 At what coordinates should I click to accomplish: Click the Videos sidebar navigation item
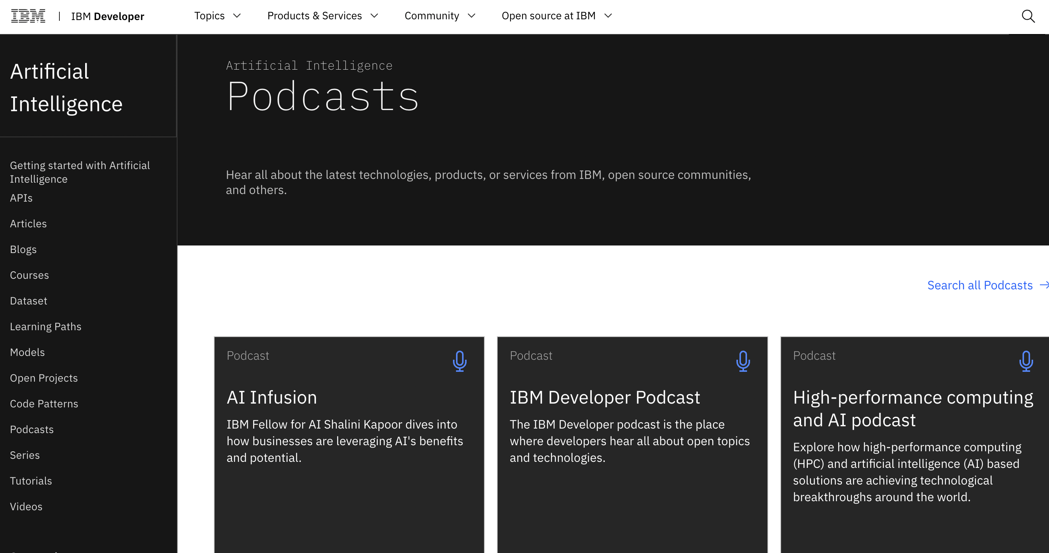coord(26,506)
